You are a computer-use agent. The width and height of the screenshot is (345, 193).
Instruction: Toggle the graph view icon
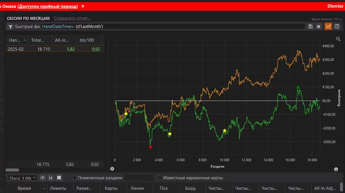click(x=328, y=27)
